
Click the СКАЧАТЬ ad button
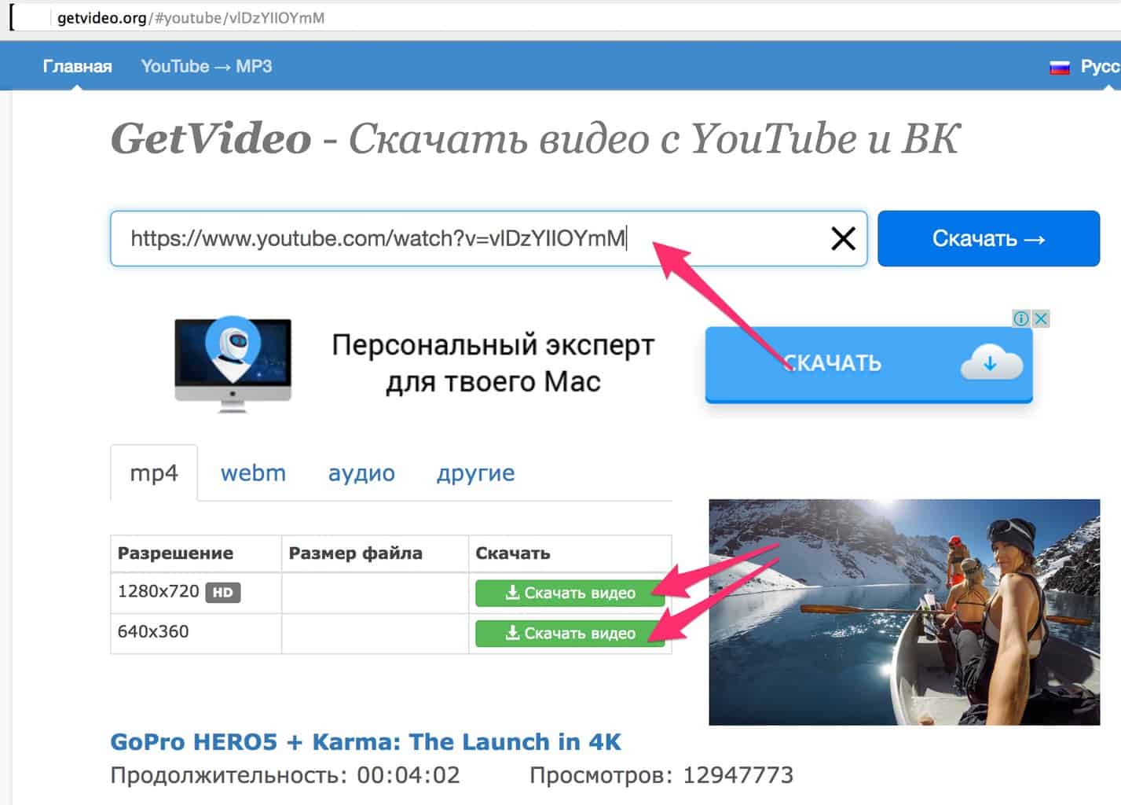(x=869, y=364)
